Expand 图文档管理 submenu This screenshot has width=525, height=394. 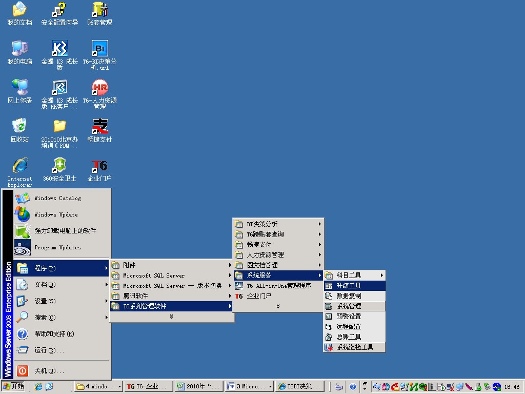pos(278,265)
